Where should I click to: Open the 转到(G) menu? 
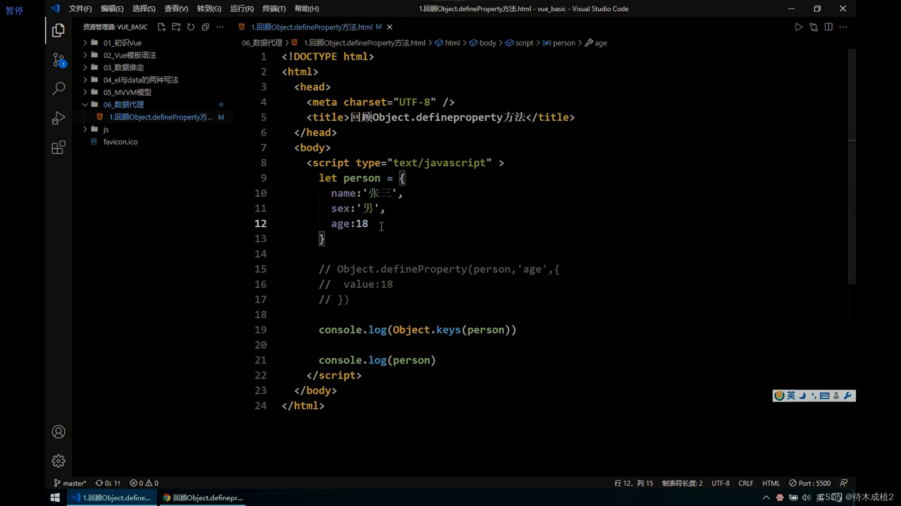(x=209, y=8)
